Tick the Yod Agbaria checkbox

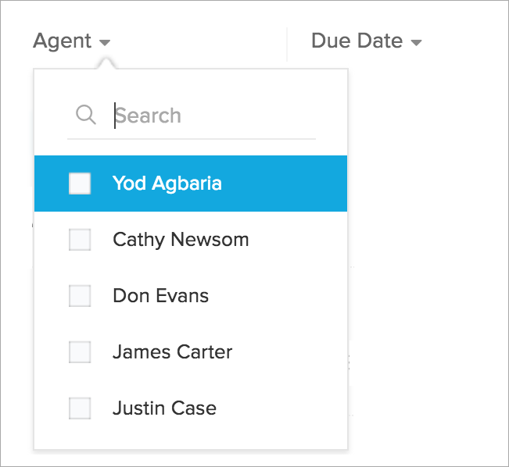click(x=80, y=184)
